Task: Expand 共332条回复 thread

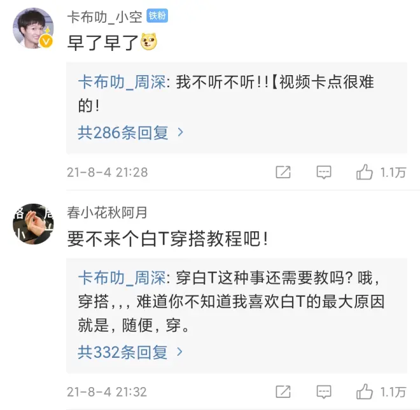Action: point(123,352)
